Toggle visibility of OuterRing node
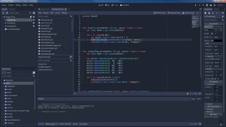226x127 pixels. pyautogui.click(x=34, y=20)
